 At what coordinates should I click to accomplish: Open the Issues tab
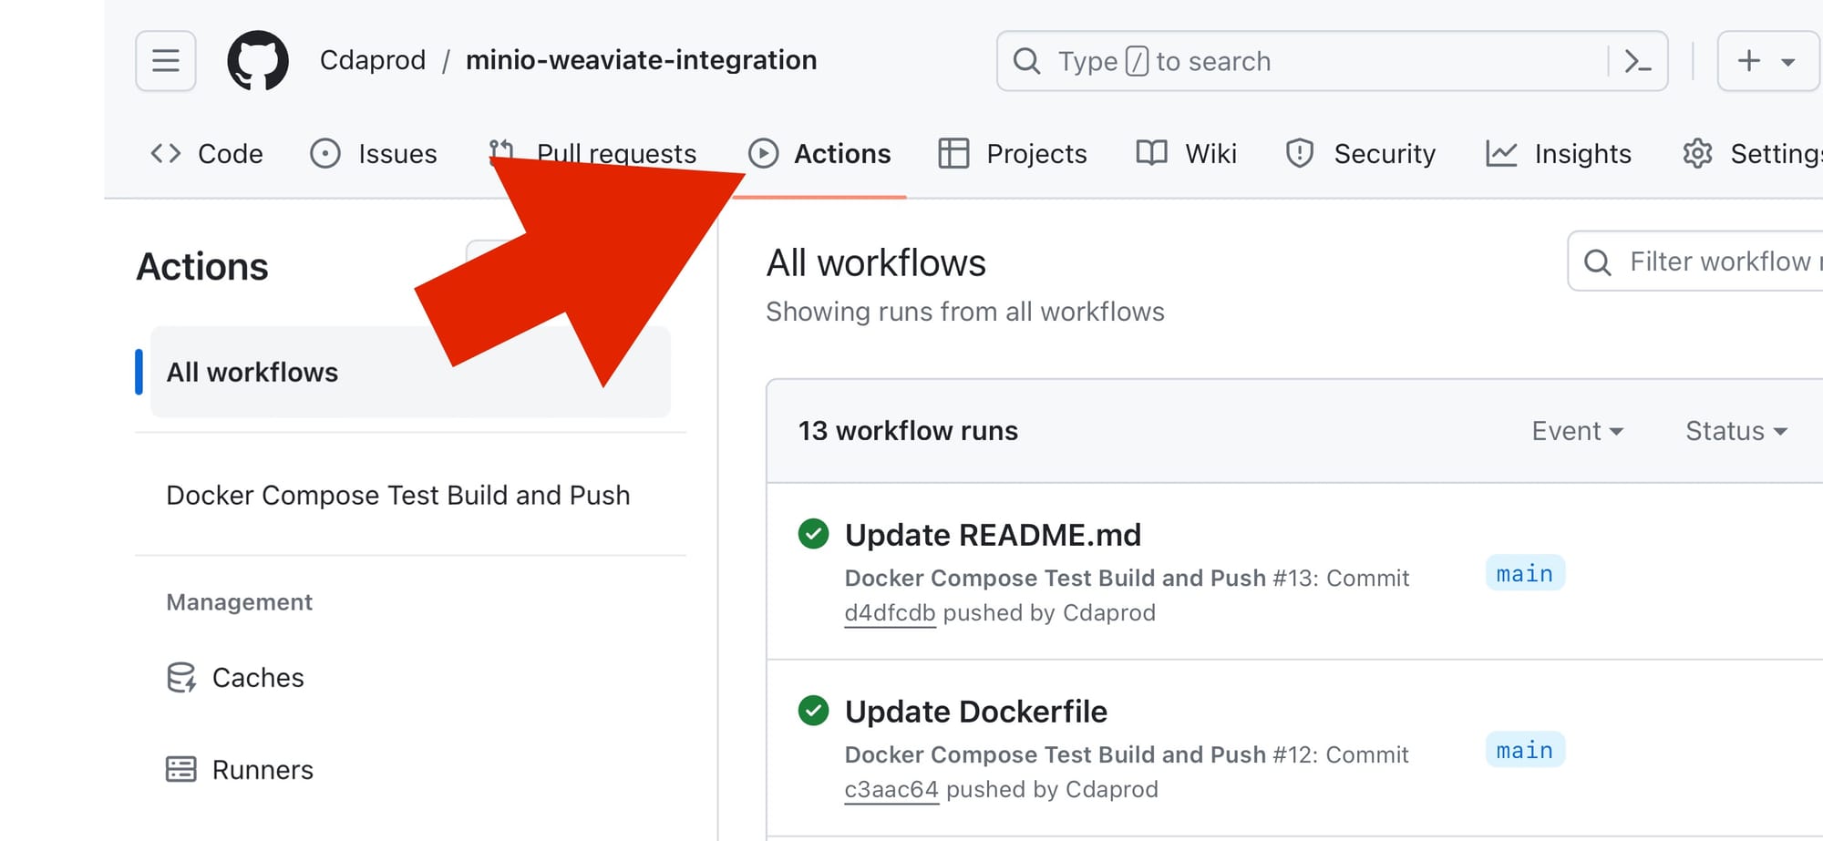(374, 154)
